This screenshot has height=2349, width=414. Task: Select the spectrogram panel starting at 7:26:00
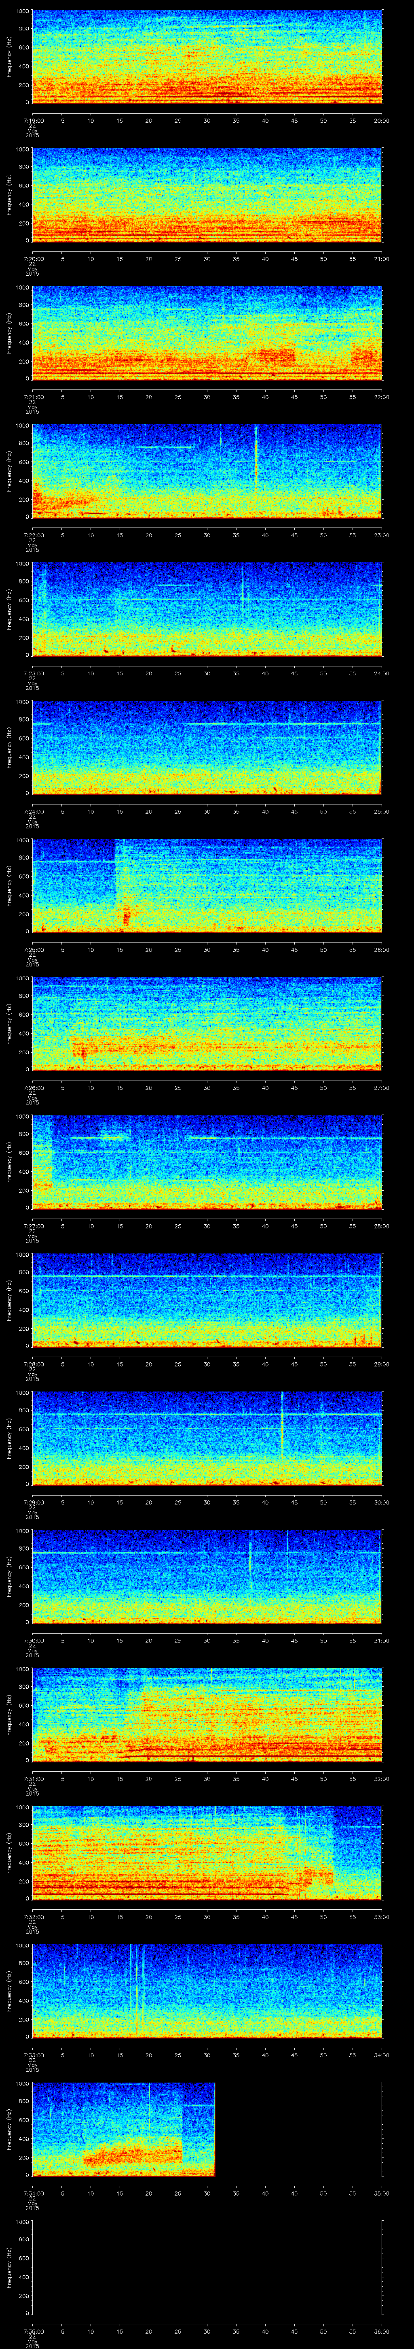[207, 1024]
